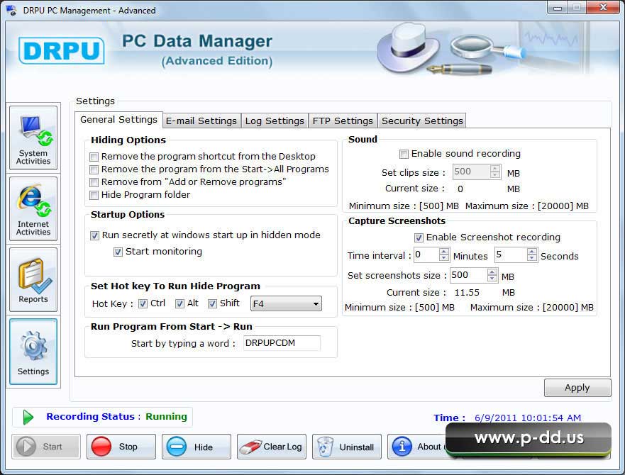Click the Start button

click(x=46, y=447)
